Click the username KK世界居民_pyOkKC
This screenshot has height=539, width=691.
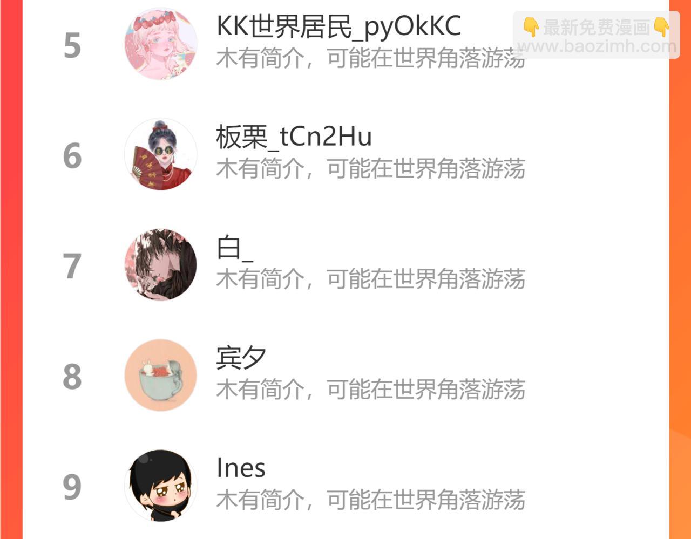click(338, 27)
